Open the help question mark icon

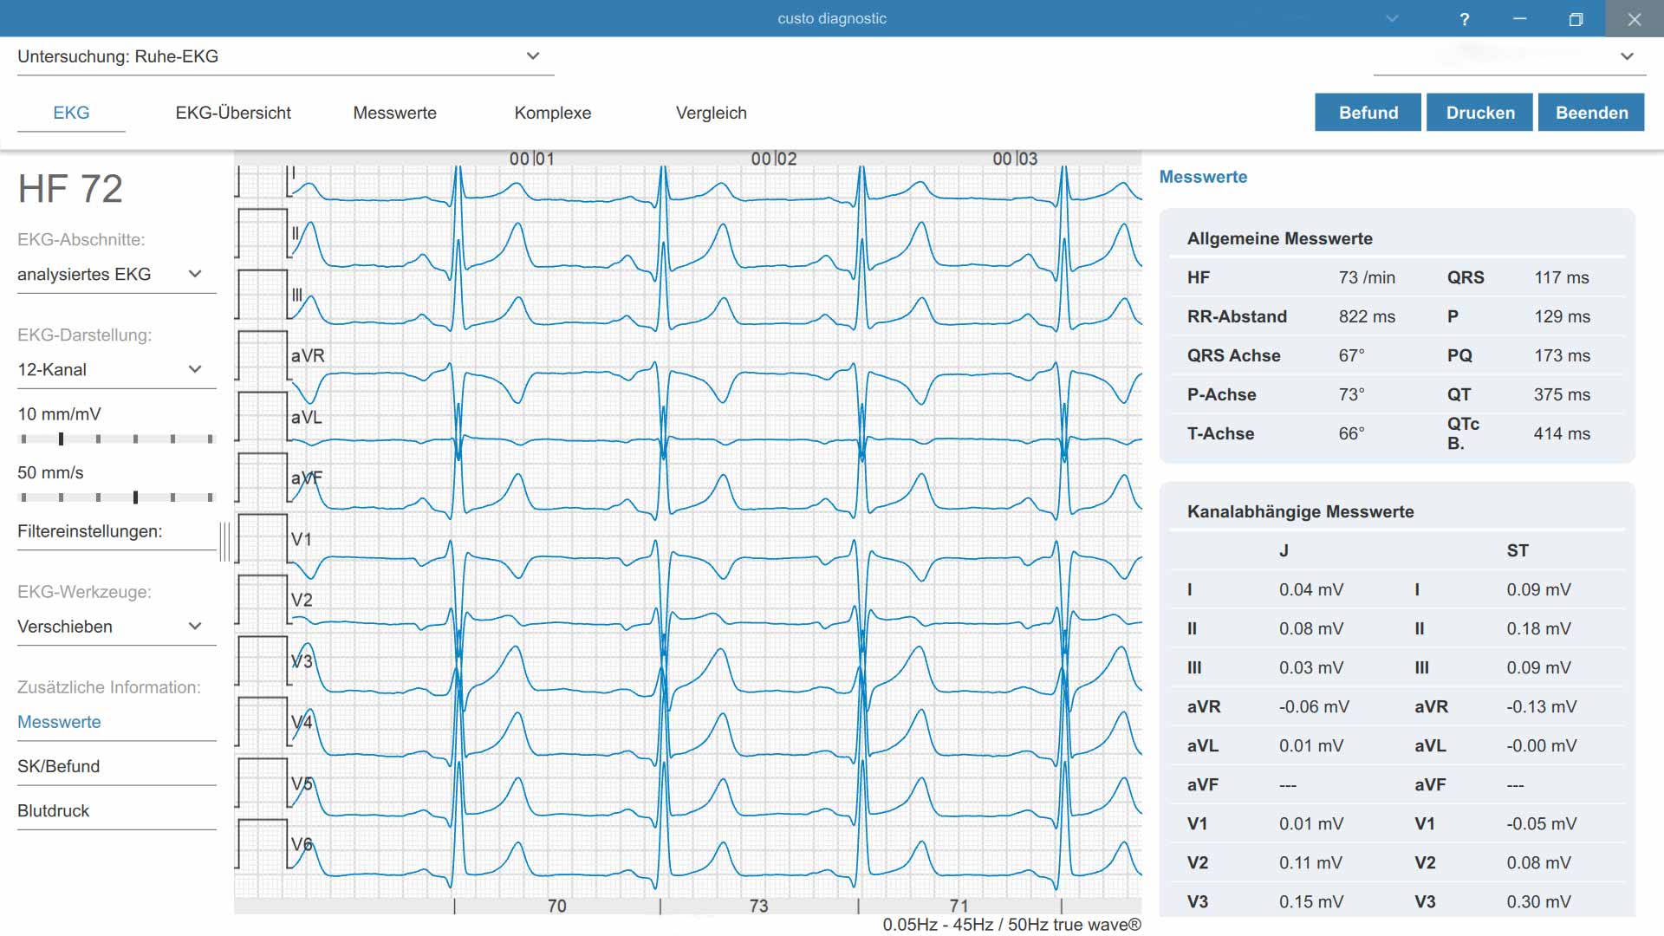(1464, 19)
